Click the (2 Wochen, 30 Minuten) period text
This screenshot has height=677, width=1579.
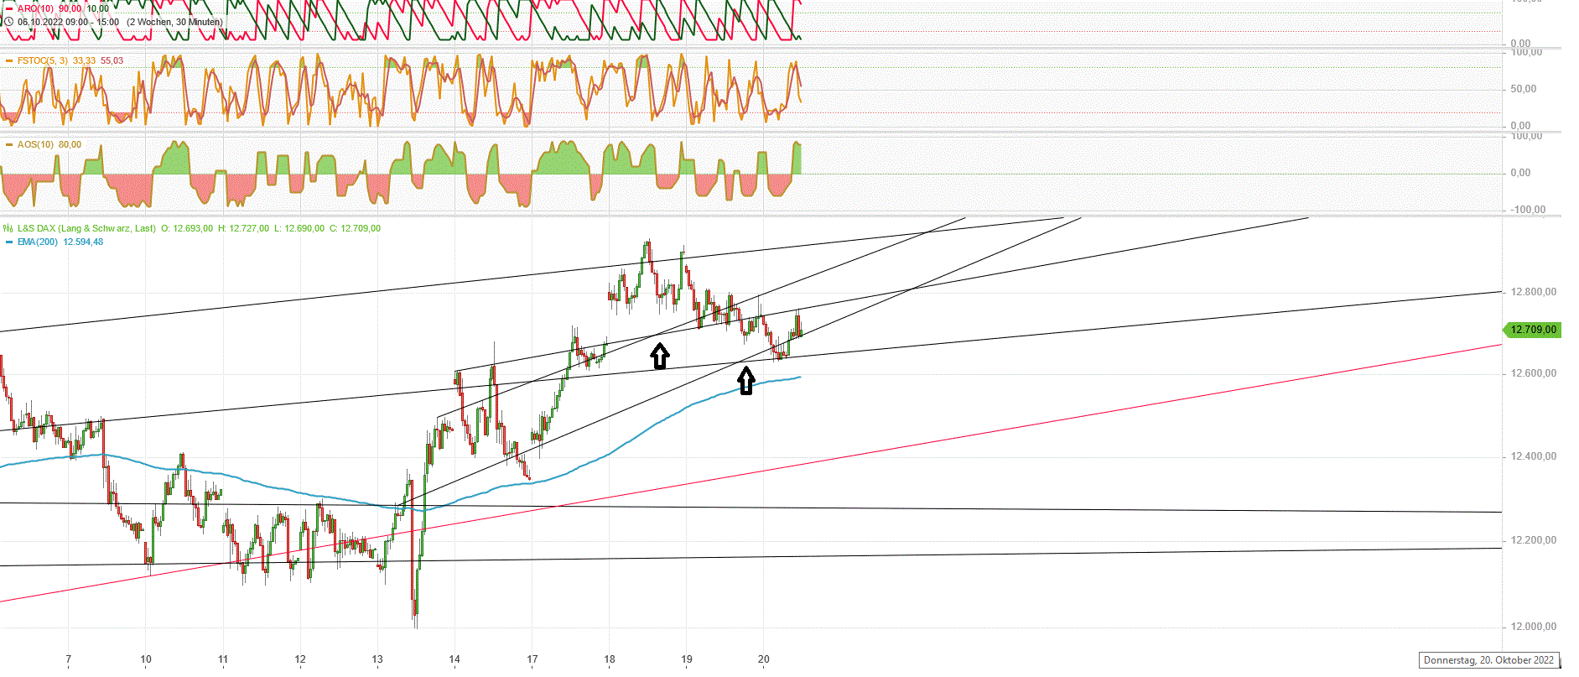click(x=174, y=22)
